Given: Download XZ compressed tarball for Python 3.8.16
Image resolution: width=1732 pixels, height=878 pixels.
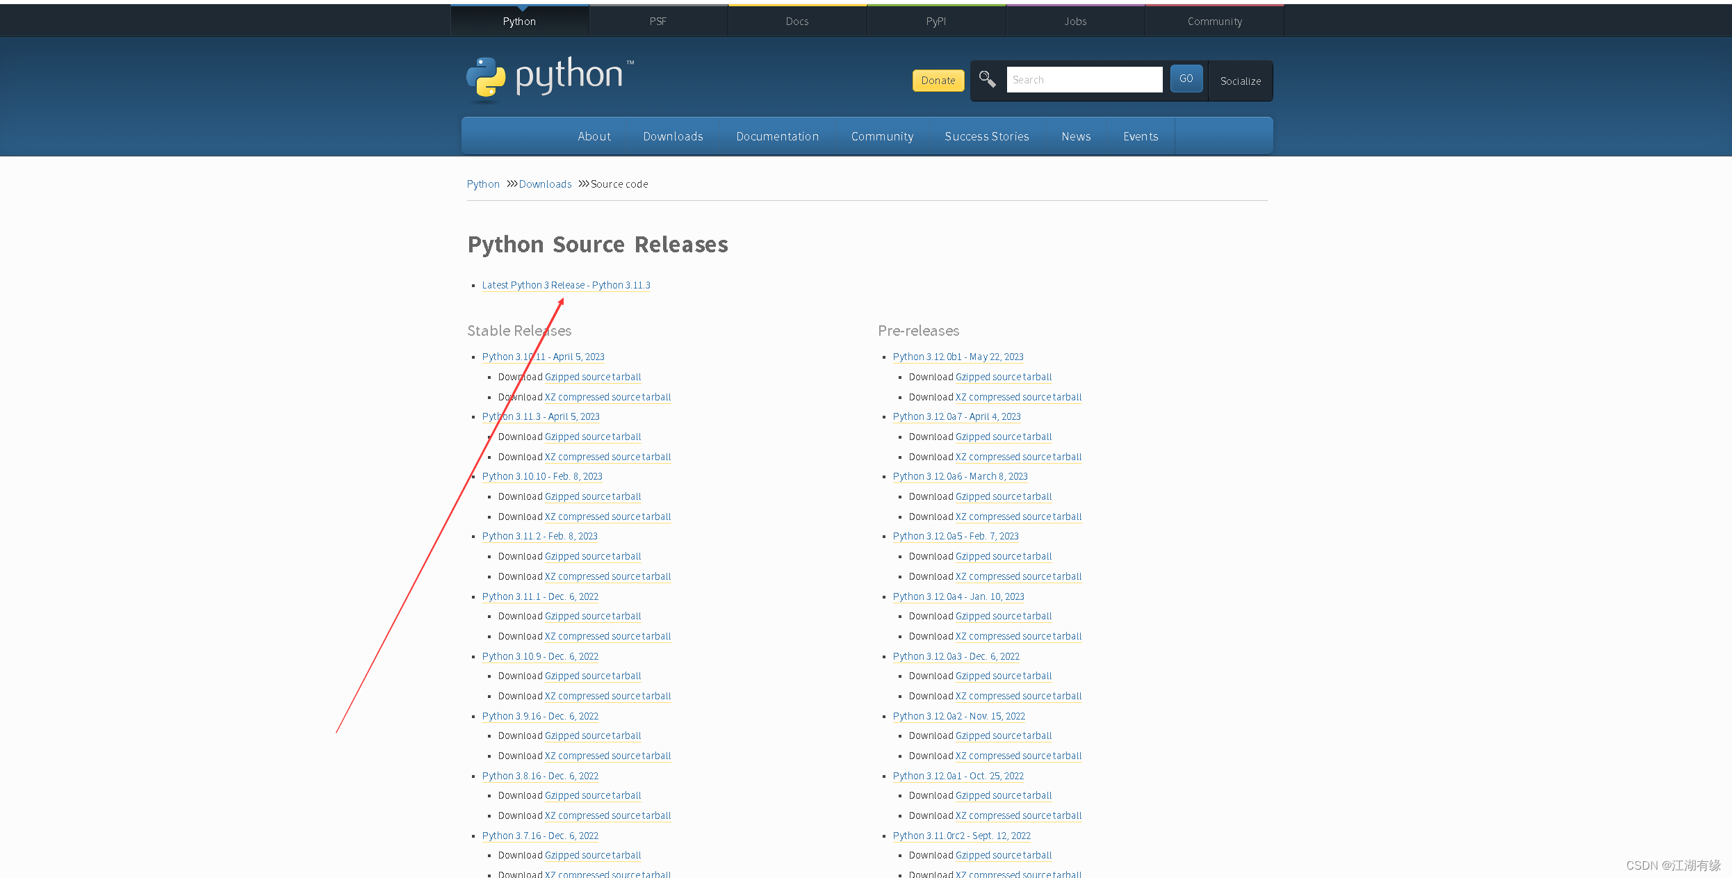Looking at the screenshot, I should [x=607, y=815].
